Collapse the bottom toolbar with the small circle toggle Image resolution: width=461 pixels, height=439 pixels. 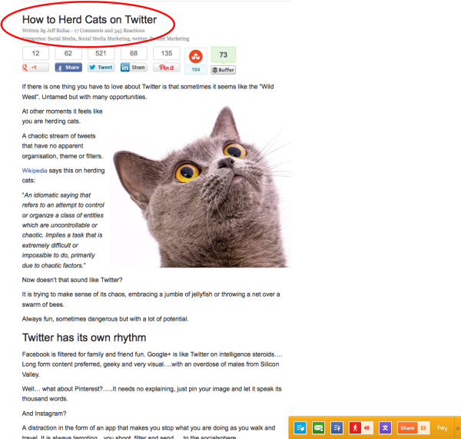458,428
